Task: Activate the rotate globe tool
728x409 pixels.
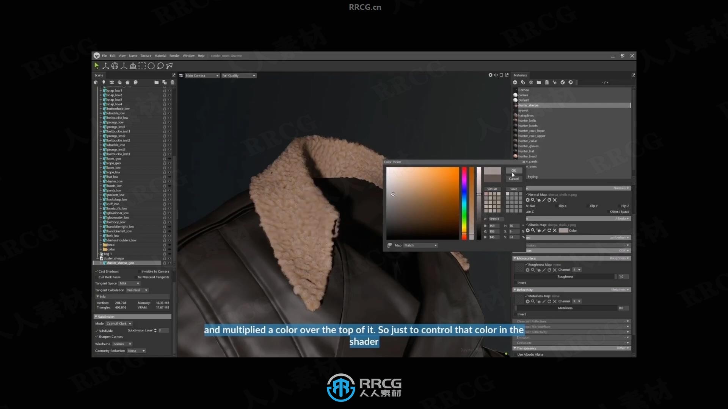Action: (x=115, y=66)
